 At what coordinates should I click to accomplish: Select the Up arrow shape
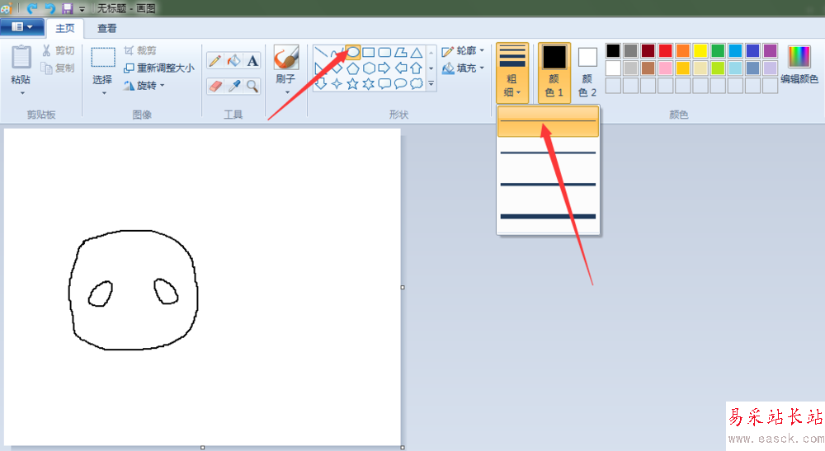coord(416,68)
